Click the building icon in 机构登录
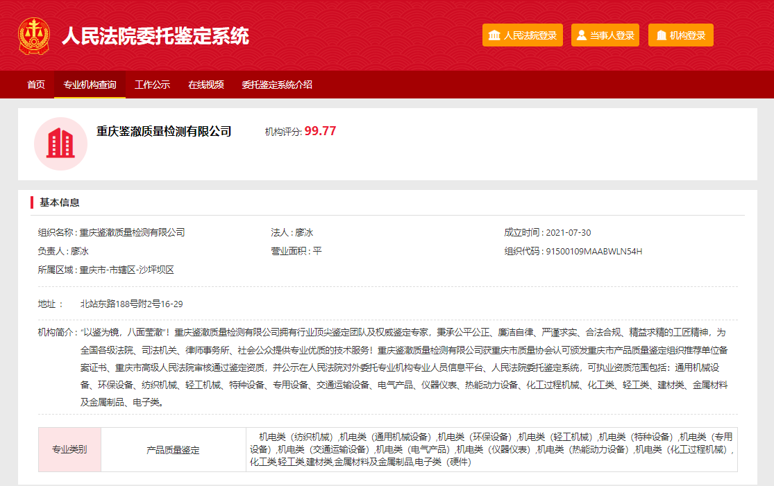 click(661, 35)
